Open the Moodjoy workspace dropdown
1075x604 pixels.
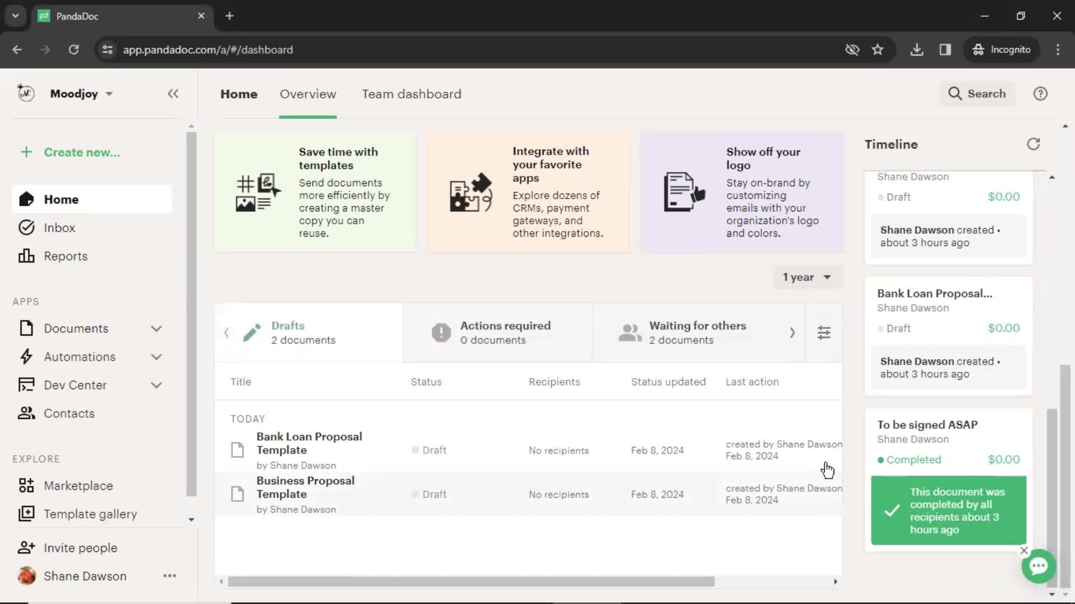tap(82, 93)
